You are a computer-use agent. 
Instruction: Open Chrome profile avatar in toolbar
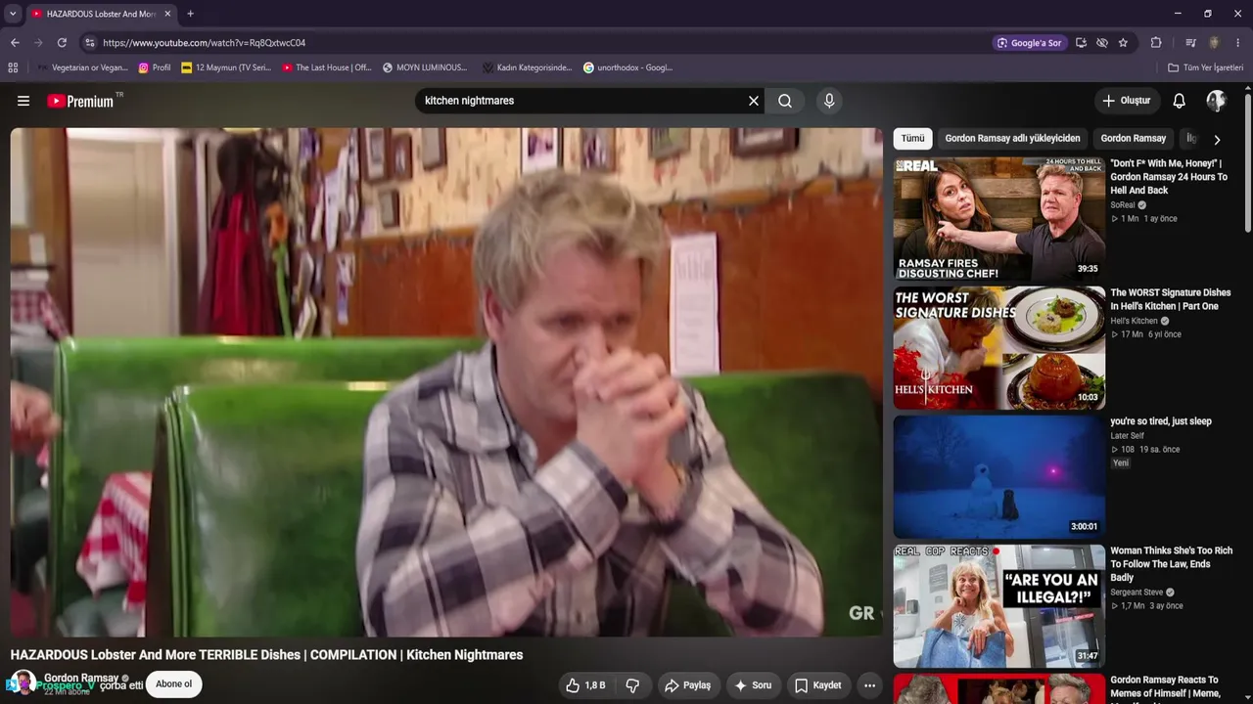[x=1215, y=43]
